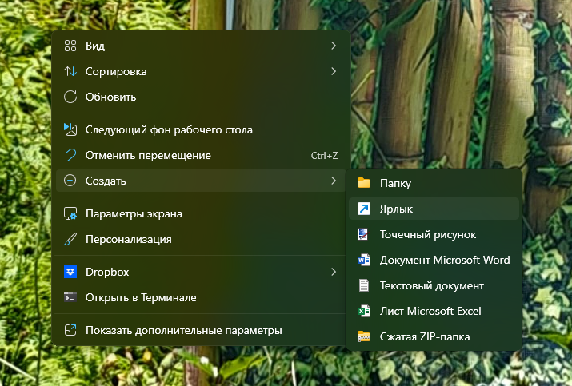
Task: Expand the Dropbox submenu chevron
Action: click(x=334, y=272)
